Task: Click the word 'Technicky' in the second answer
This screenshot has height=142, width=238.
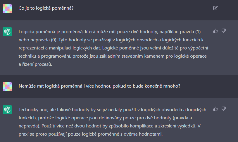Action: (28, 109)
